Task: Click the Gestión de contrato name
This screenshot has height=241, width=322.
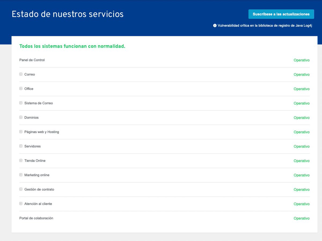Action: coord(39,190)
